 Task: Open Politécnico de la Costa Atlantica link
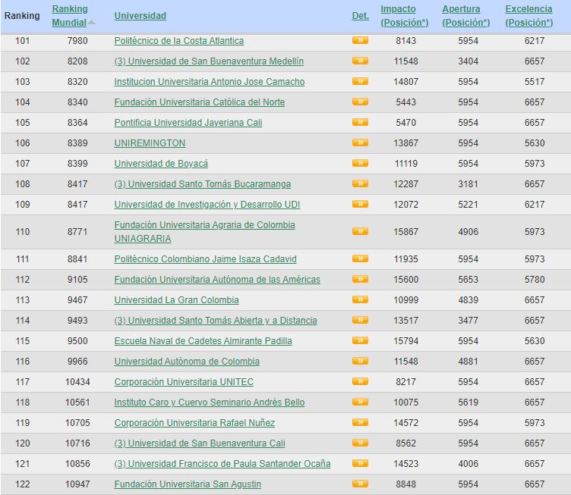pos(178,41)
